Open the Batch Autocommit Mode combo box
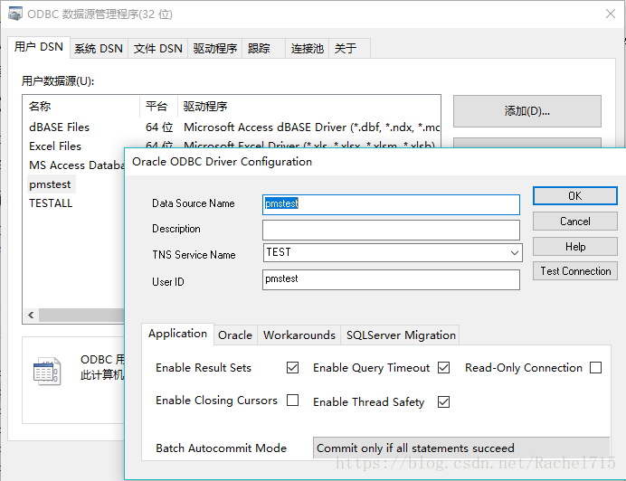The image size is (626, 481). [x=461, y=448]
